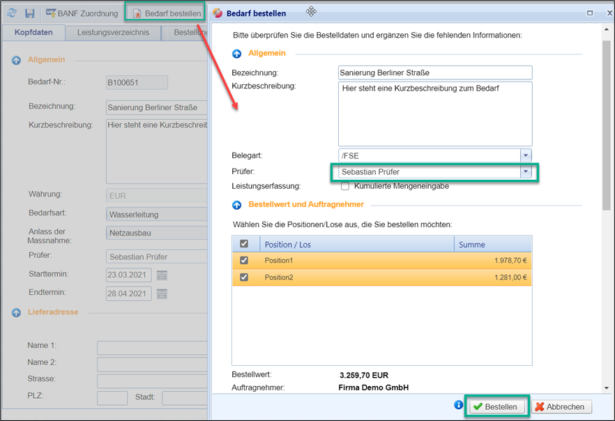615x421 pixels.
Task: Uncheck the Position1 row checkbox
Action: point(243,260)
